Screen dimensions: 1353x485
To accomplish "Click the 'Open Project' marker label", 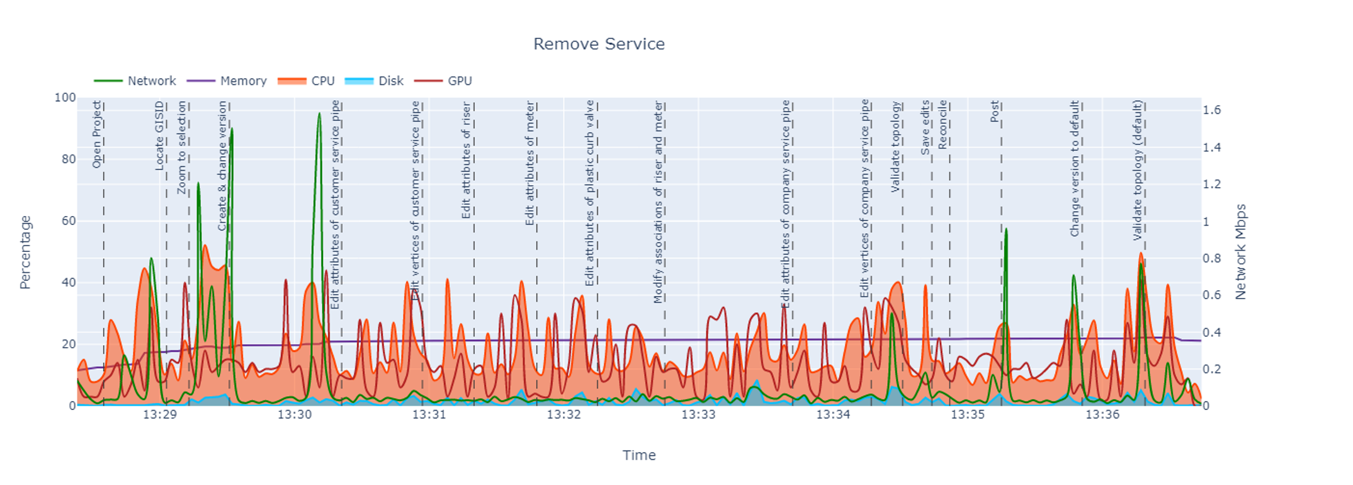I will tap(96, 134).
